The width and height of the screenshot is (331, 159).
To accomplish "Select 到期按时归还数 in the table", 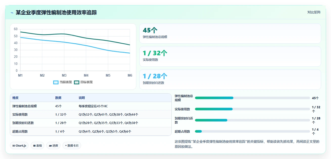I will (x=23, y=123).
